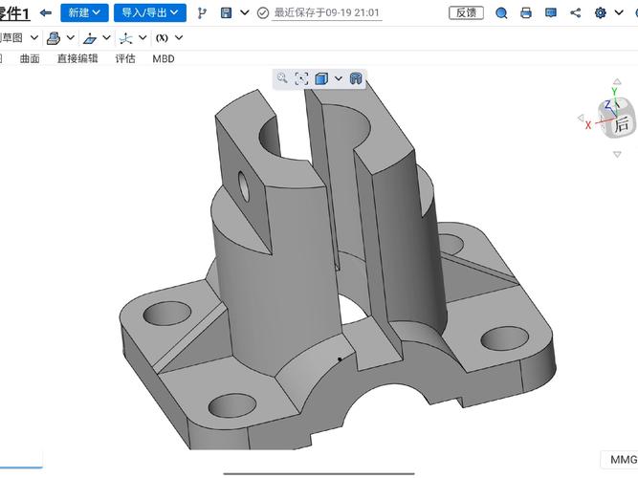Image resolution: width=638 pixels, height=478 pixels.
Task: Click the section view icon in view toolbar
Action: tap(356, 78)
